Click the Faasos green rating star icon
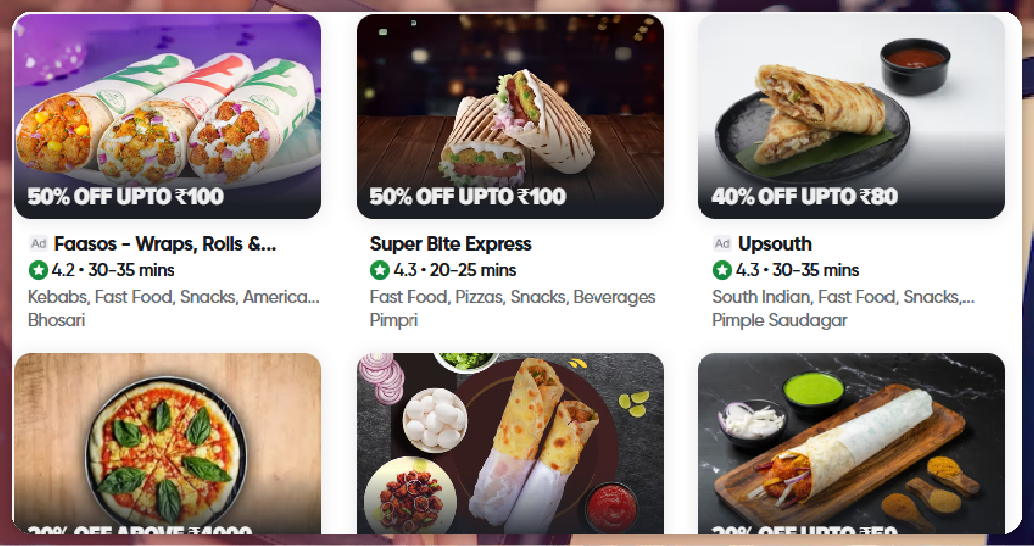The height and width of the screenshot is (546, 1034). [38, 270]
